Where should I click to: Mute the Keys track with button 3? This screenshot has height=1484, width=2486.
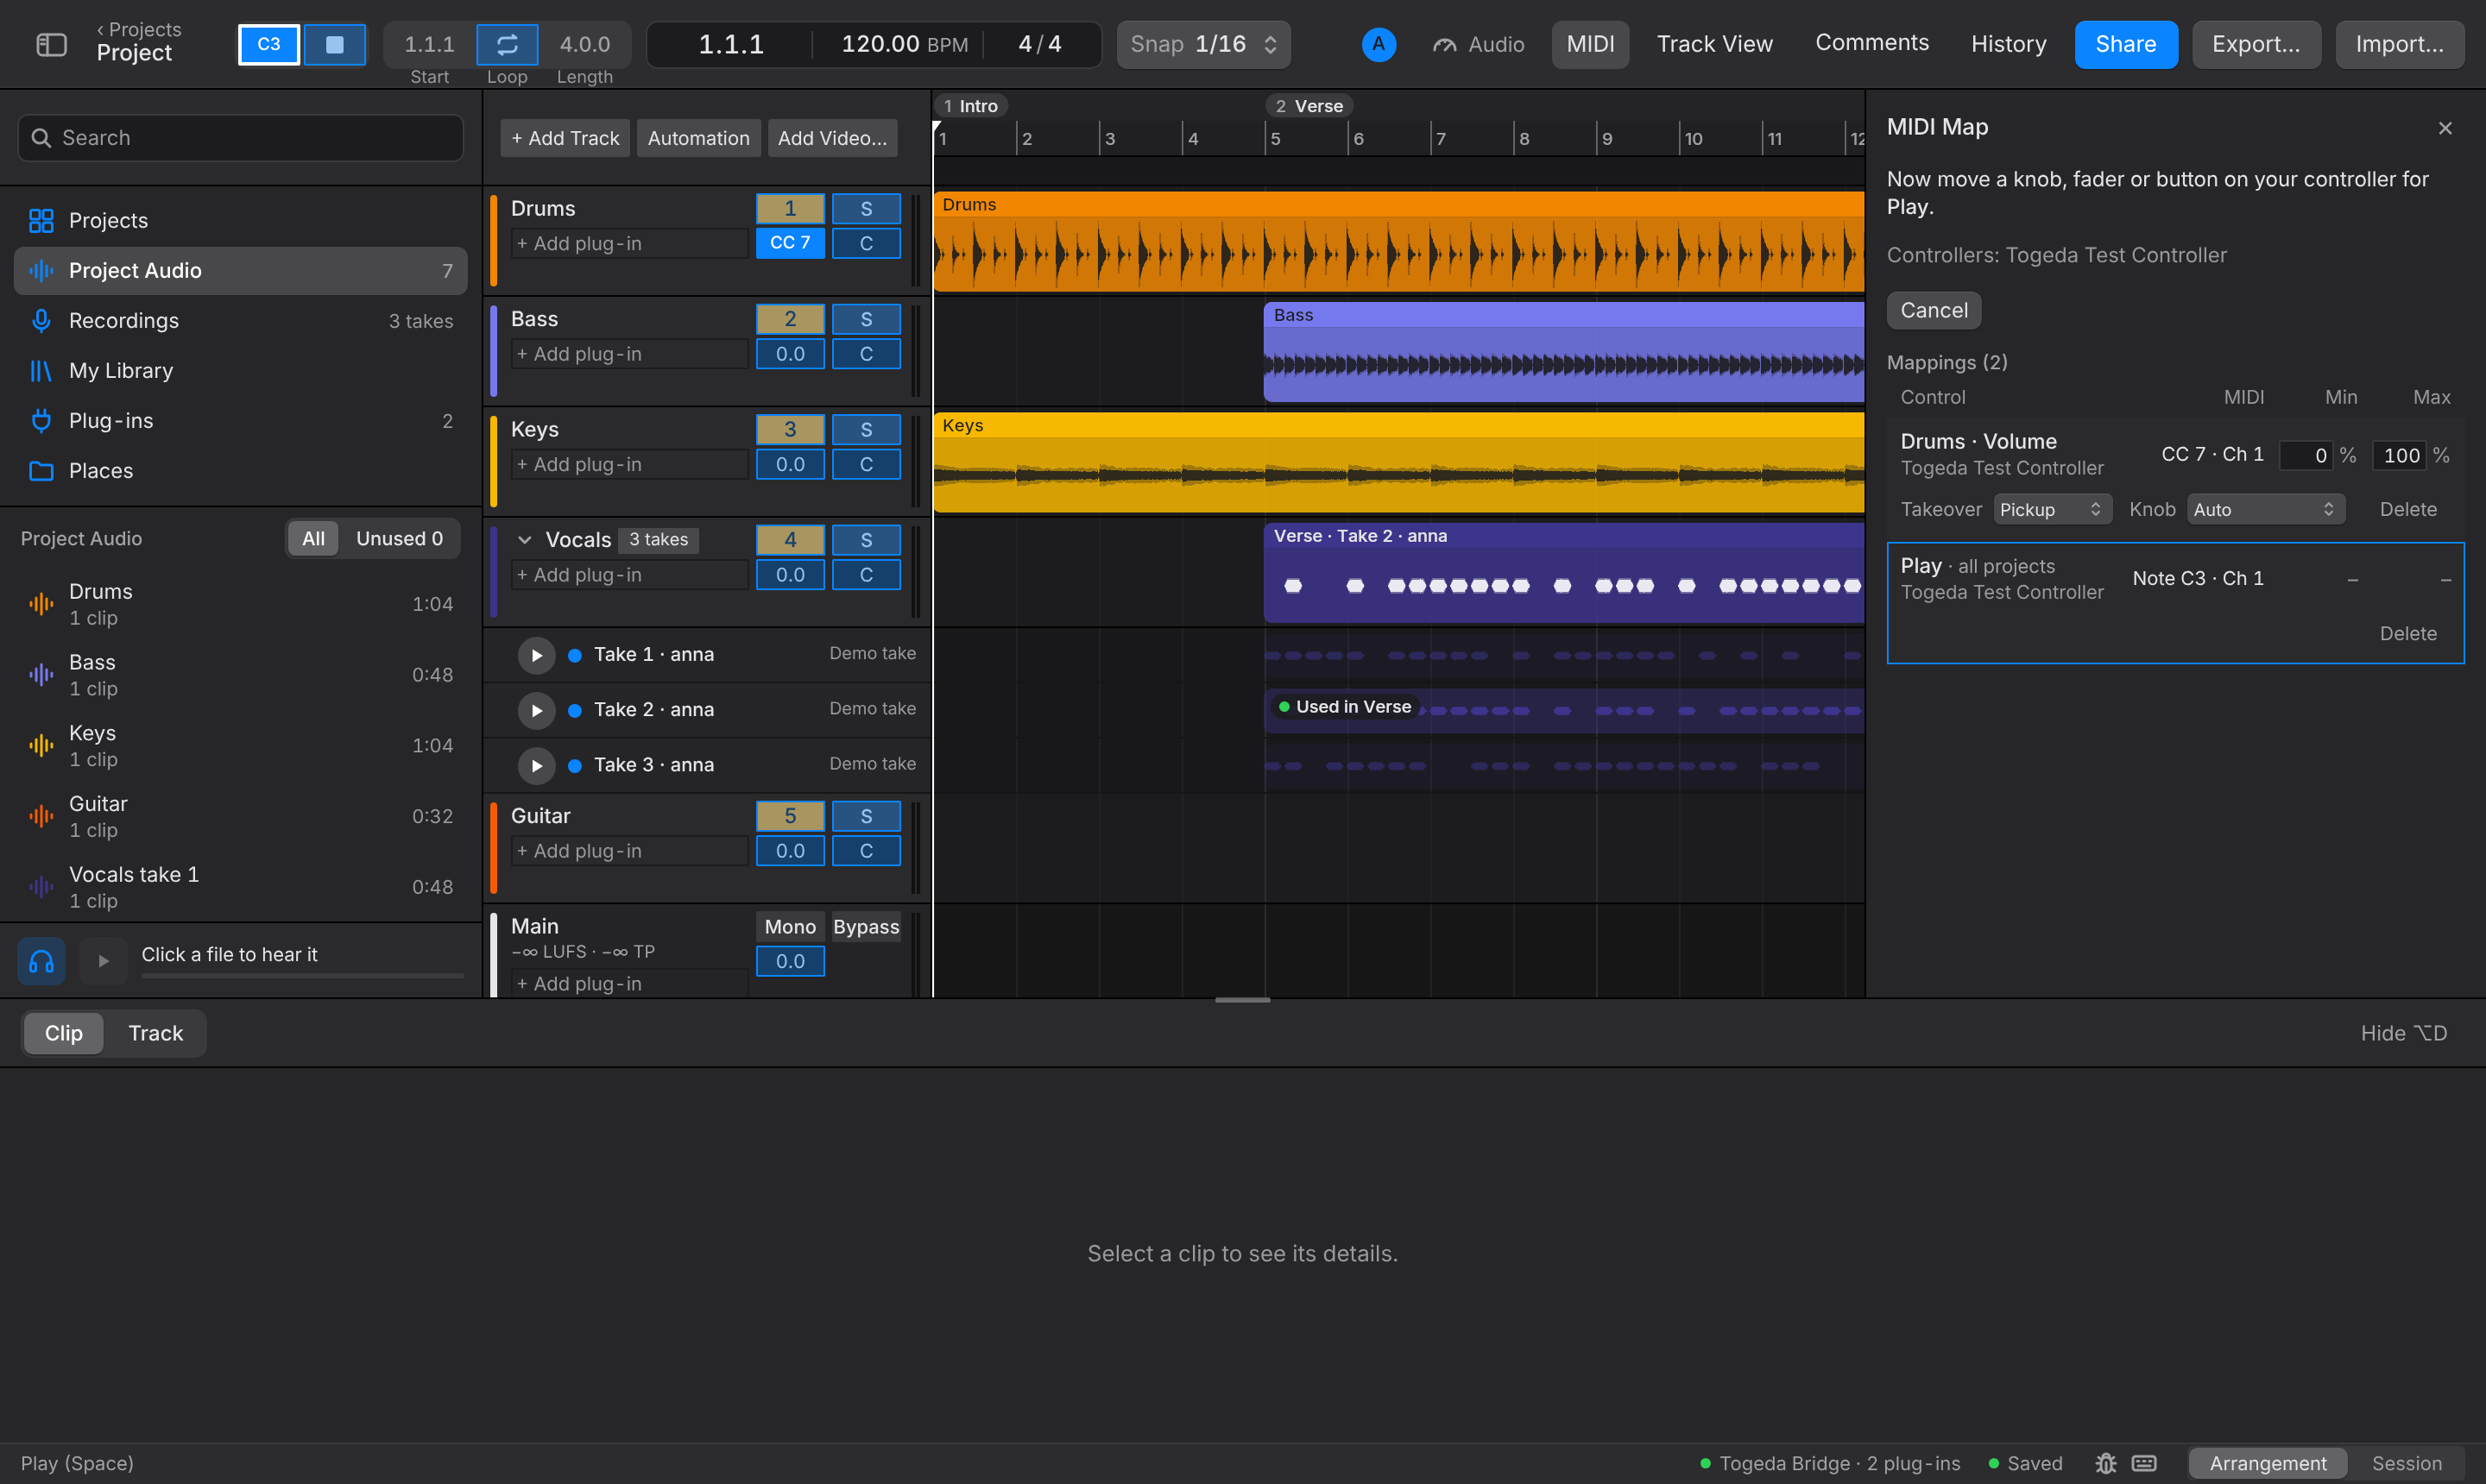click(789, 429)
